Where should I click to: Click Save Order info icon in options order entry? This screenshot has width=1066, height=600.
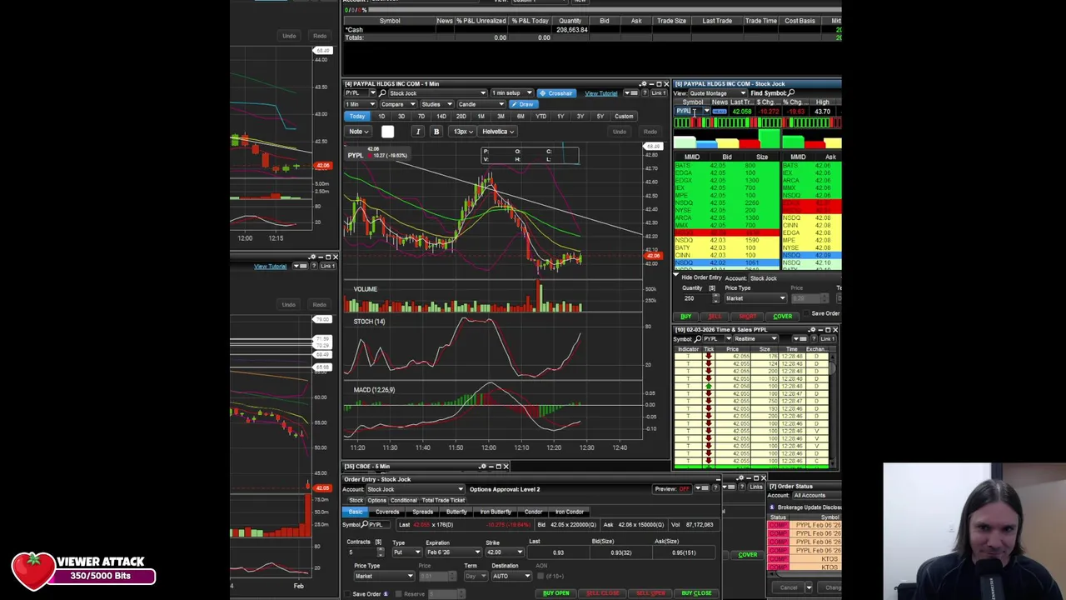(386, 594)
